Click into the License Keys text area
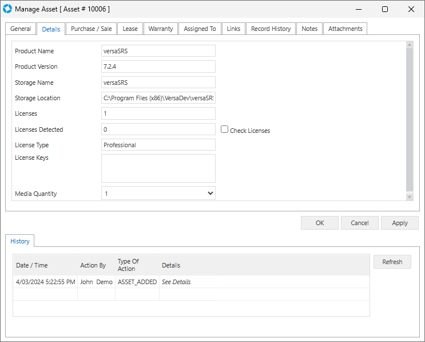425x342 pixels. (x=158, y=168)
